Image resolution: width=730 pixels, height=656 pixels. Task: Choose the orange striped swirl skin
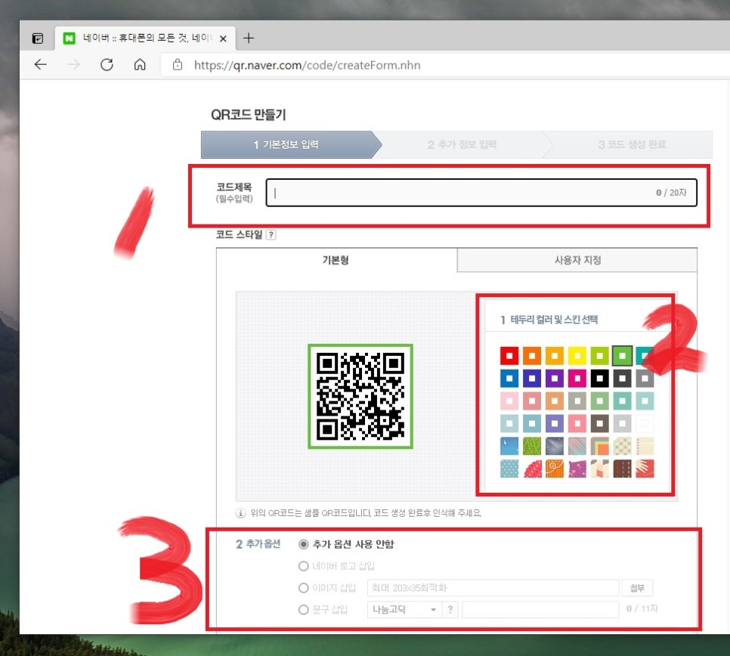555,469
